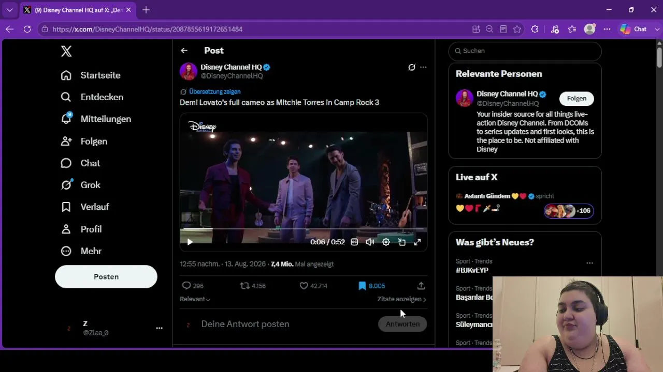Image resolution: width=663 pixels, height=372 pixels.
Task: Expand the Relevant sort dropdown
Action: click(x=195, y=299)
